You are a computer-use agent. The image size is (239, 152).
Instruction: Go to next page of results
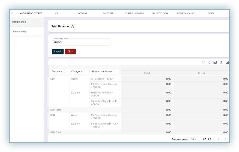tap(226, 139)
